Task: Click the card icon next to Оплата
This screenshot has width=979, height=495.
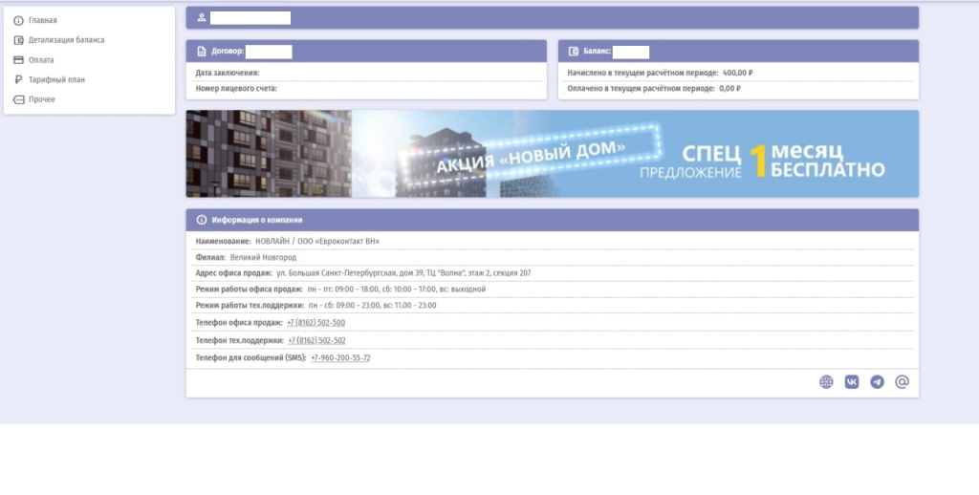Action: tap(18, 60)
